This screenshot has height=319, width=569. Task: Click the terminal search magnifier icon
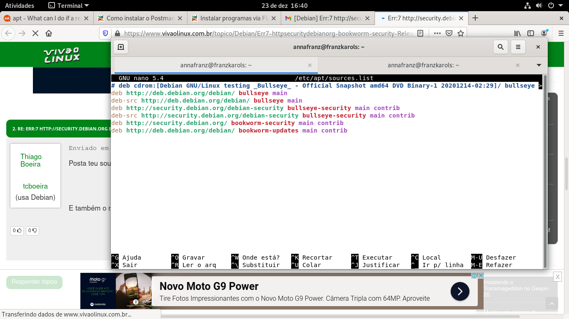click(x=500, y=47)
